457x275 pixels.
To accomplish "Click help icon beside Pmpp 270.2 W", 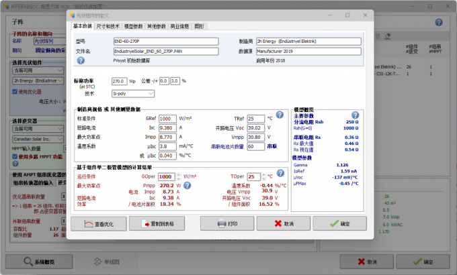I will tap(187, 185).
